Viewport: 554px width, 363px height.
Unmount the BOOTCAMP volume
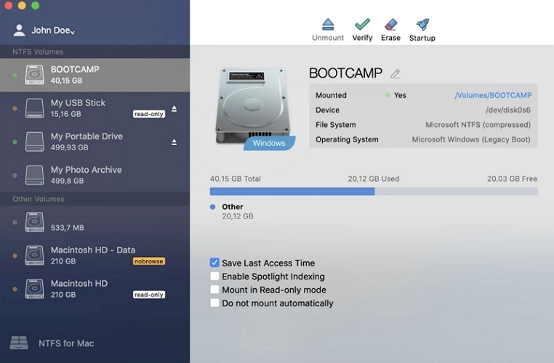327,30
